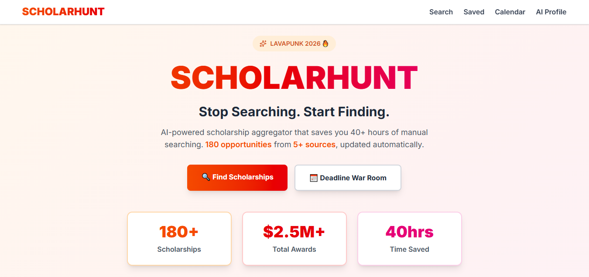Click the calendar icon on Deadline War Room
This screenshot has width=589, height=277.
pyautogui.click(x=313, y=178)
